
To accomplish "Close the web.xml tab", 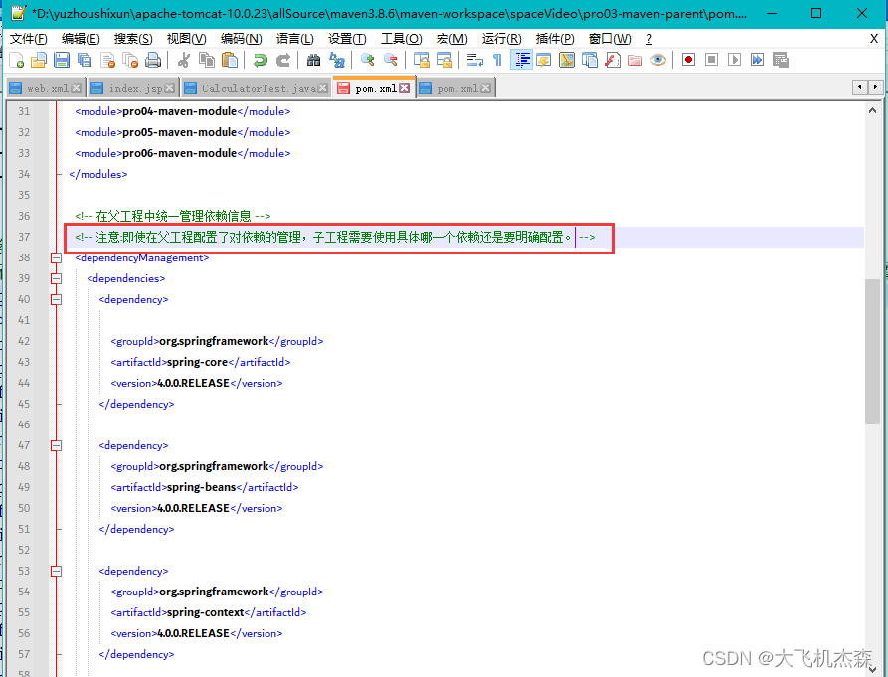I will coord(76,88).
